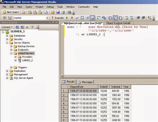Click cell with OrderID 10250

[104, 99]
